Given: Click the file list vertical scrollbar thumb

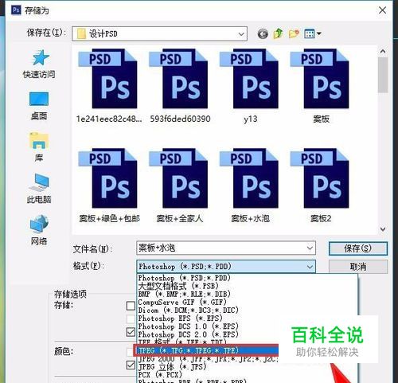Looking at the screenshot, I should [383, 75].
